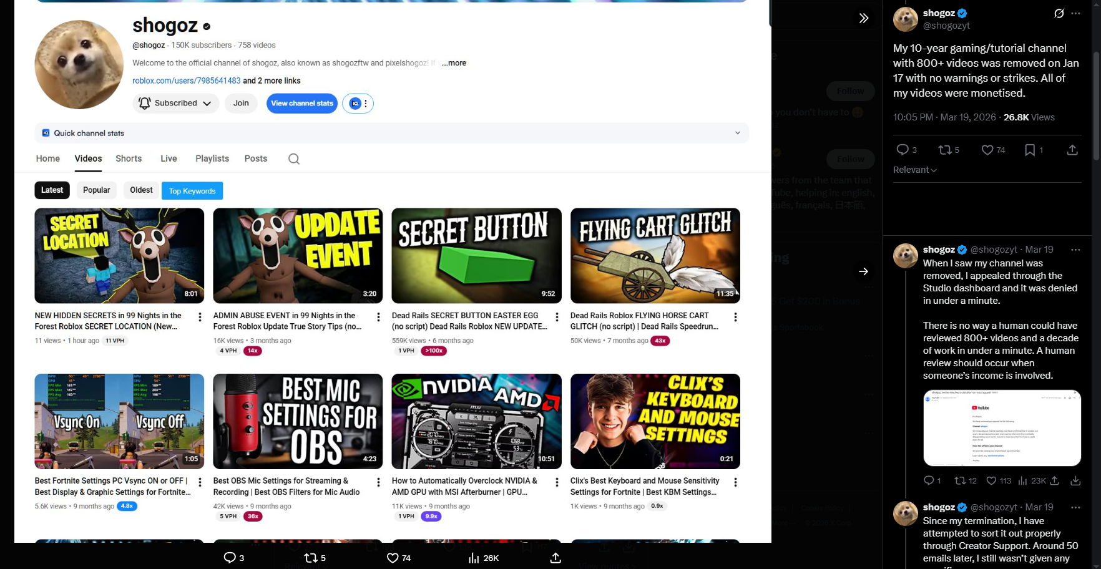
Task: Select the Videos channel tab
Action: click(x=88, y=158)
